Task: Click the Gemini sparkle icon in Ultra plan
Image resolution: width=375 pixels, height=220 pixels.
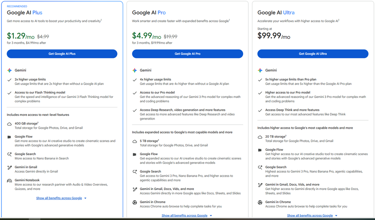Action: [x=260, y=70]
